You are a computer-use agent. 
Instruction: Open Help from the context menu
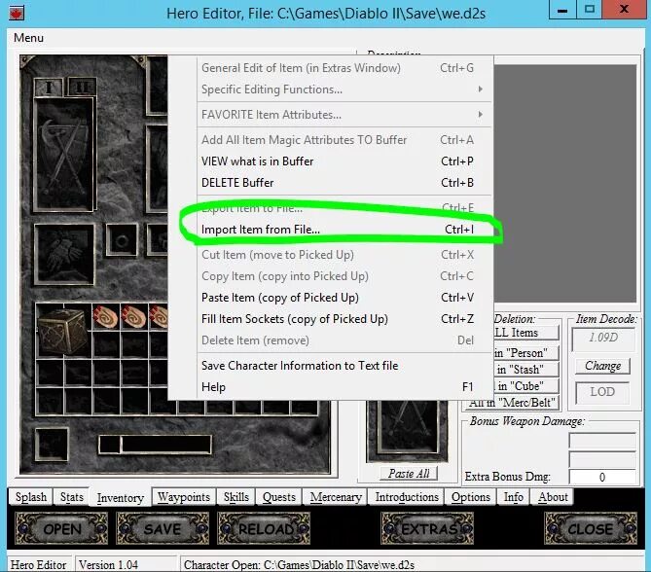coord(338,387)
